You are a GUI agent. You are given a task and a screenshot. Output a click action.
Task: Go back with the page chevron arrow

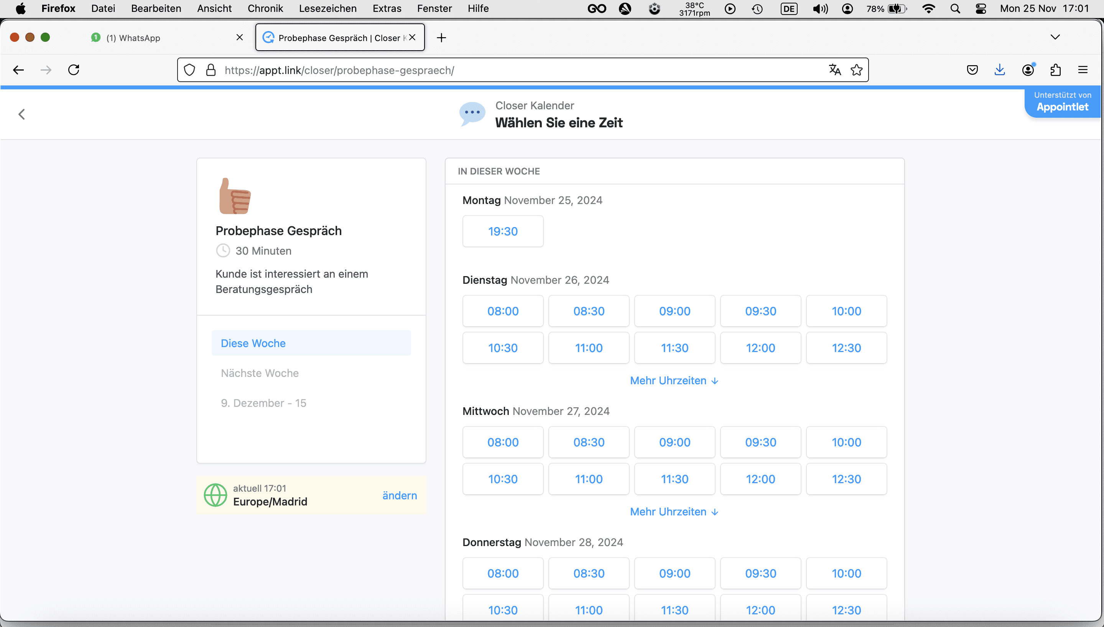coord(22,114)
